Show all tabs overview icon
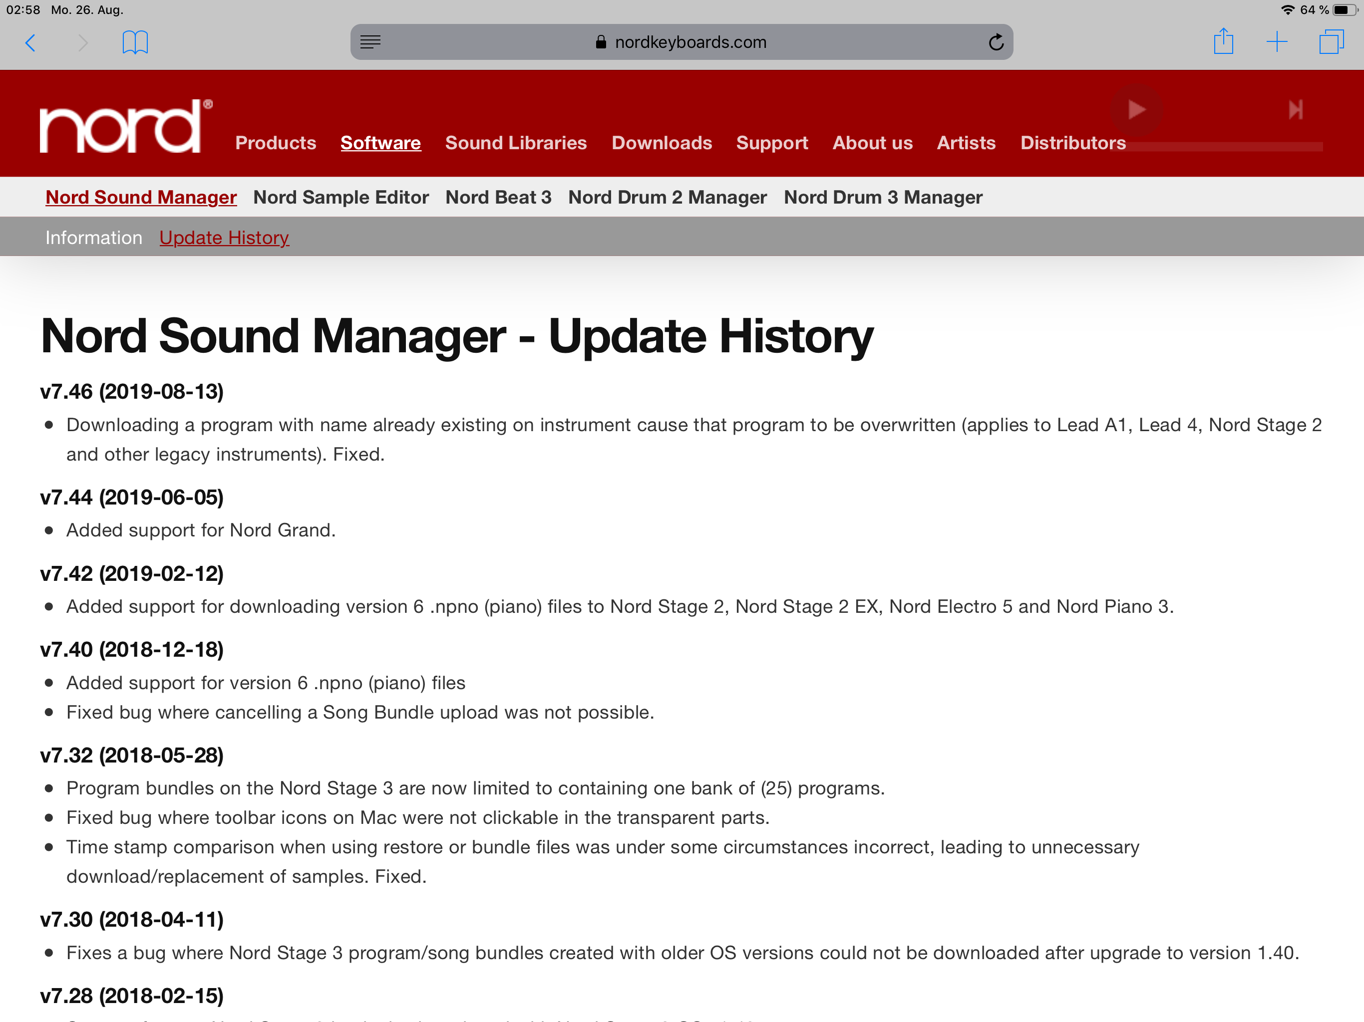This screenshot has height=1022, width=1364. tap(1332, 42)
